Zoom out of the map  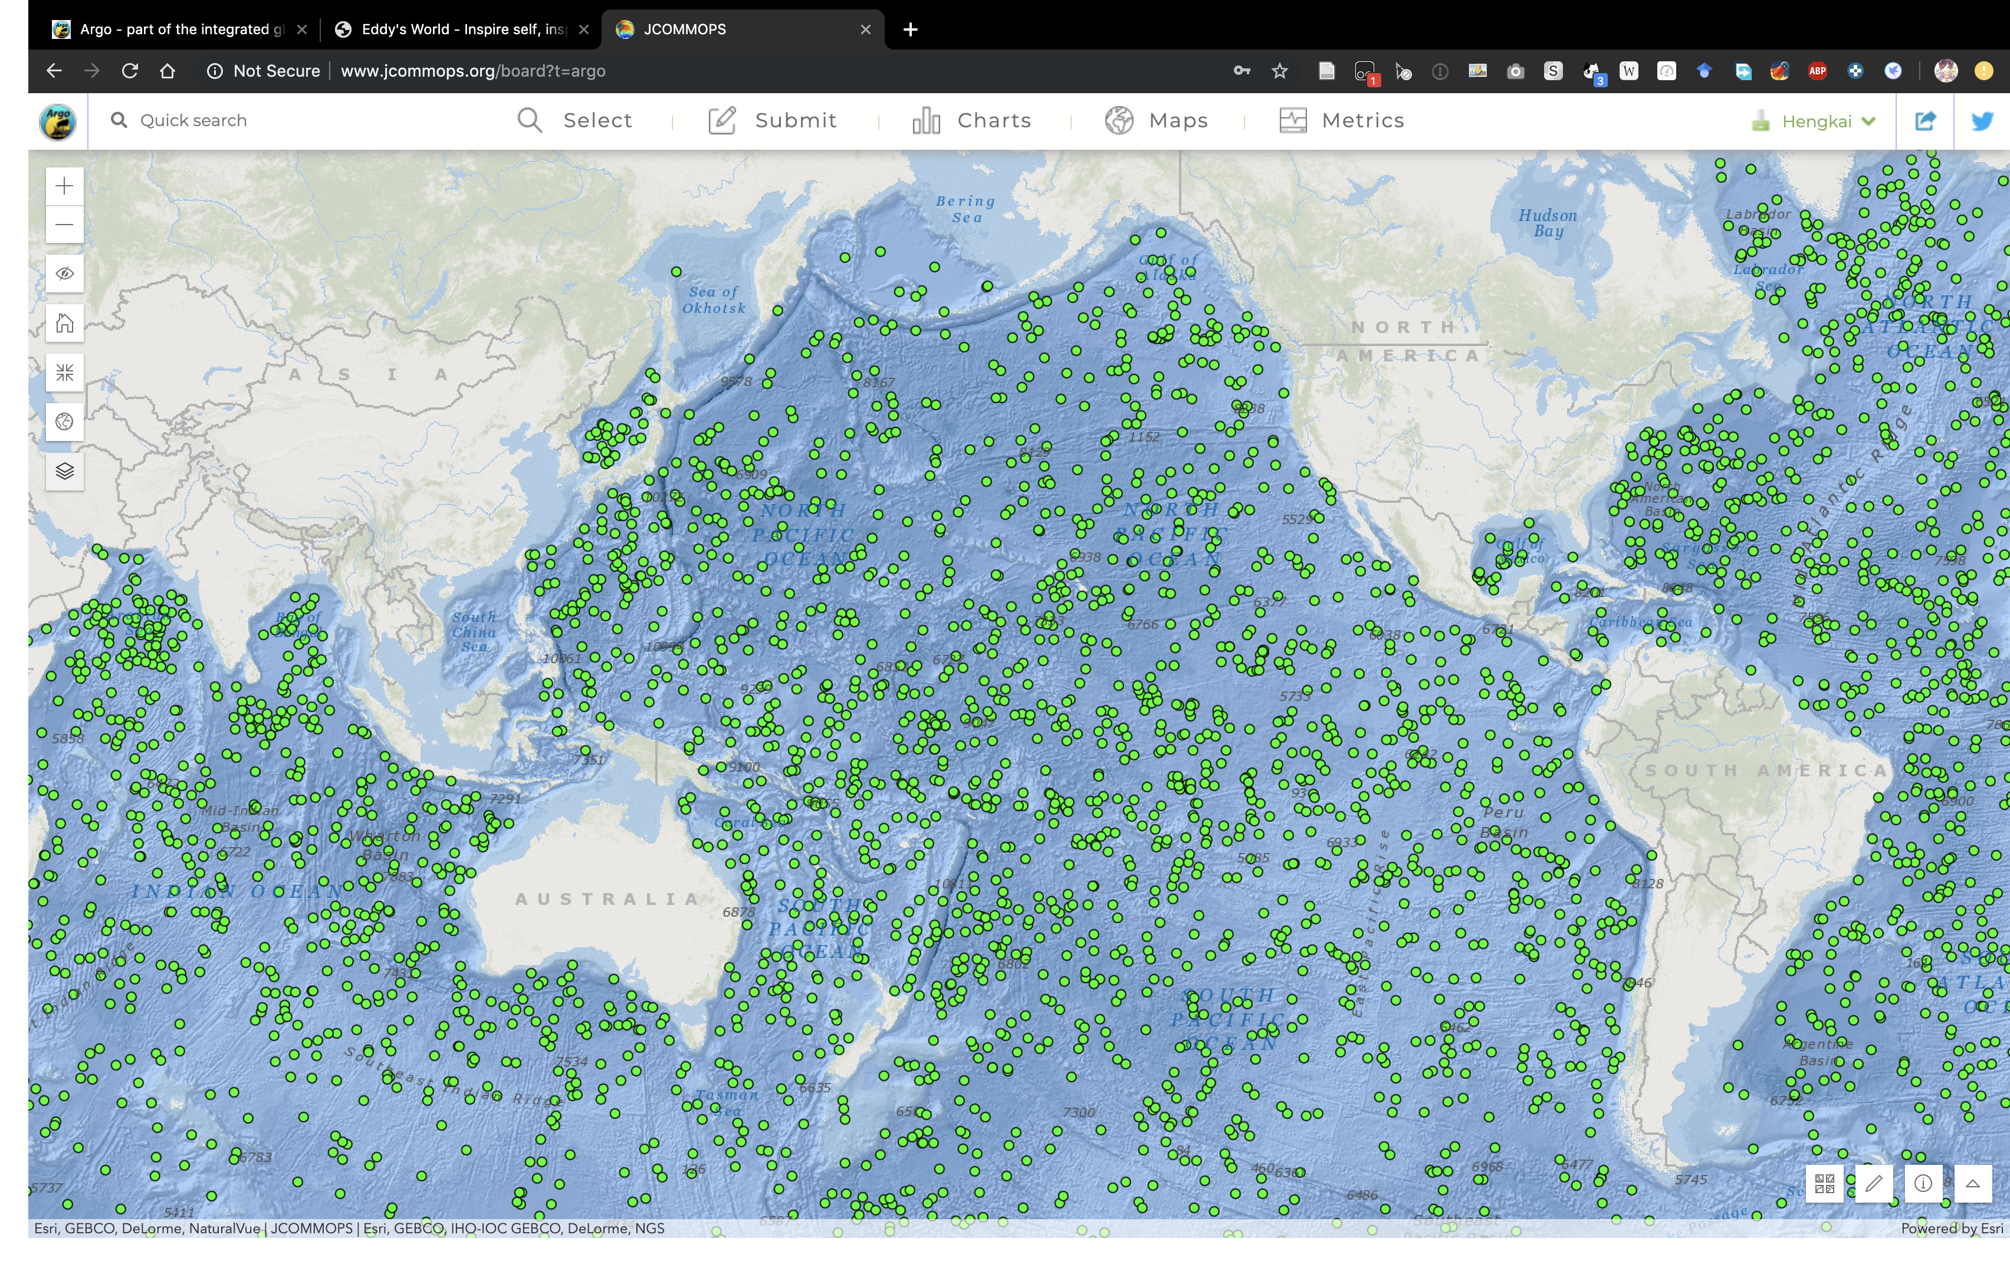[x=64, y=225]
